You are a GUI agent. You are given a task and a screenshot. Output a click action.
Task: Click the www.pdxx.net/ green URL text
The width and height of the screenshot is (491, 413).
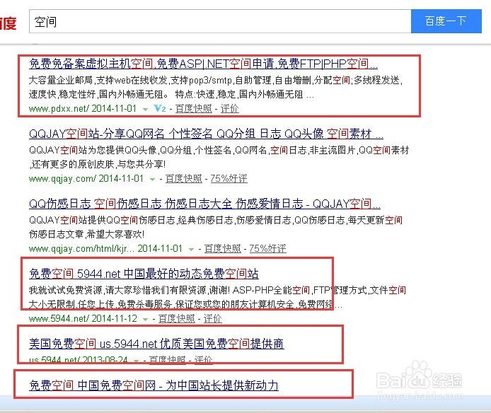[x=59, y=109]
